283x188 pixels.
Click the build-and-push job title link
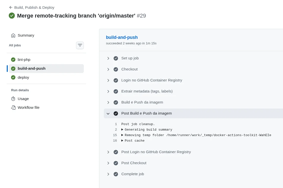(x=122, y=37)
